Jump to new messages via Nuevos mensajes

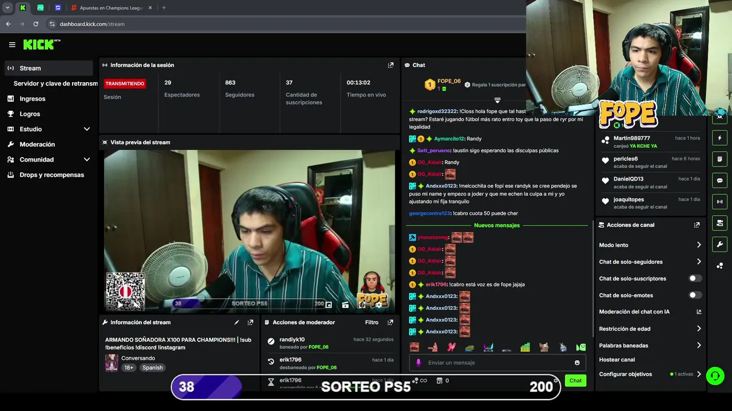497,225
